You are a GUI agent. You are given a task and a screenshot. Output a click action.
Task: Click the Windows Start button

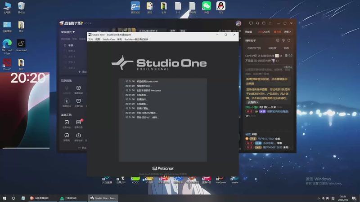(4, 198)
